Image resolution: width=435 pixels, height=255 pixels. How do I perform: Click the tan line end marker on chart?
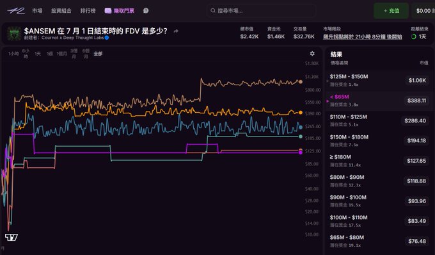[x=300, y=81]
